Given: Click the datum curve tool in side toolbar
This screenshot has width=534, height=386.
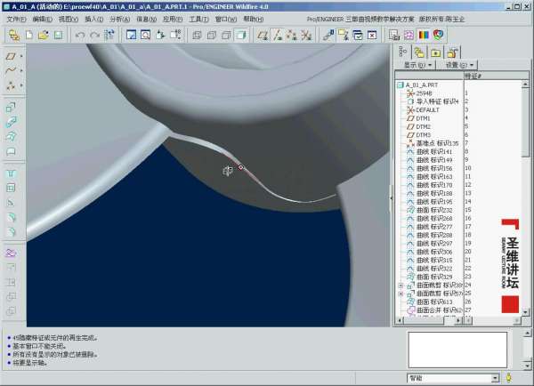Looking at the screenshot, I should tap(11, 70).
